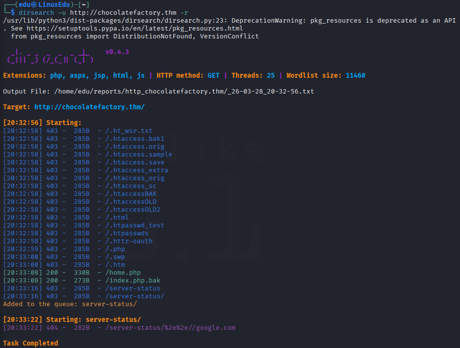Click the /.htaccess.bak1 entry
This screenshot has width=460, height=348.
pos(134,139)
